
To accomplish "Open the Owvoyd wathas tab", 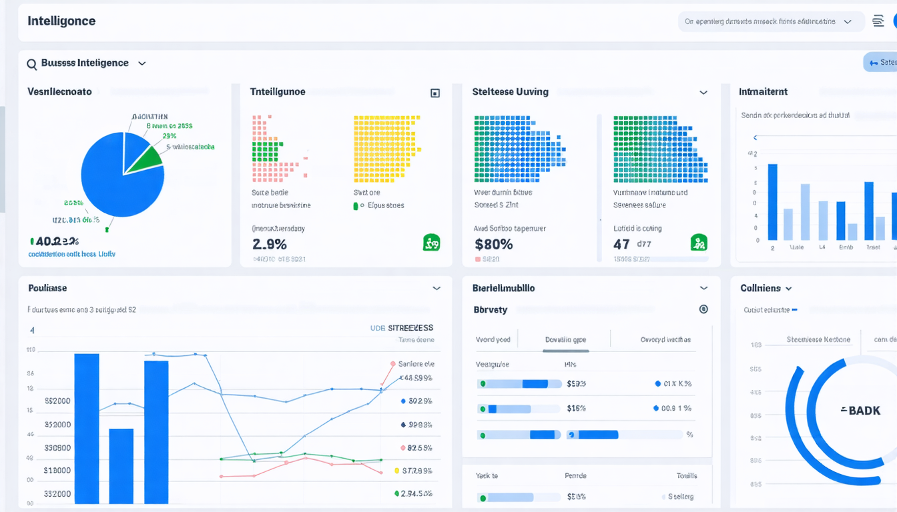I will [665, 339].
